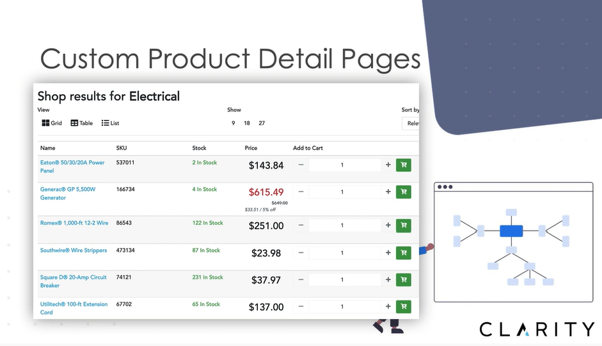Click quantity field for Generac Generator
This screenshot has height=346, width=602.
coord(344,192)
